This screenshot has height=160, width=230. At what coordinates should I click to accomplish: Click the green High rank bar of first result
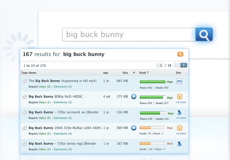tap(152, 81)
